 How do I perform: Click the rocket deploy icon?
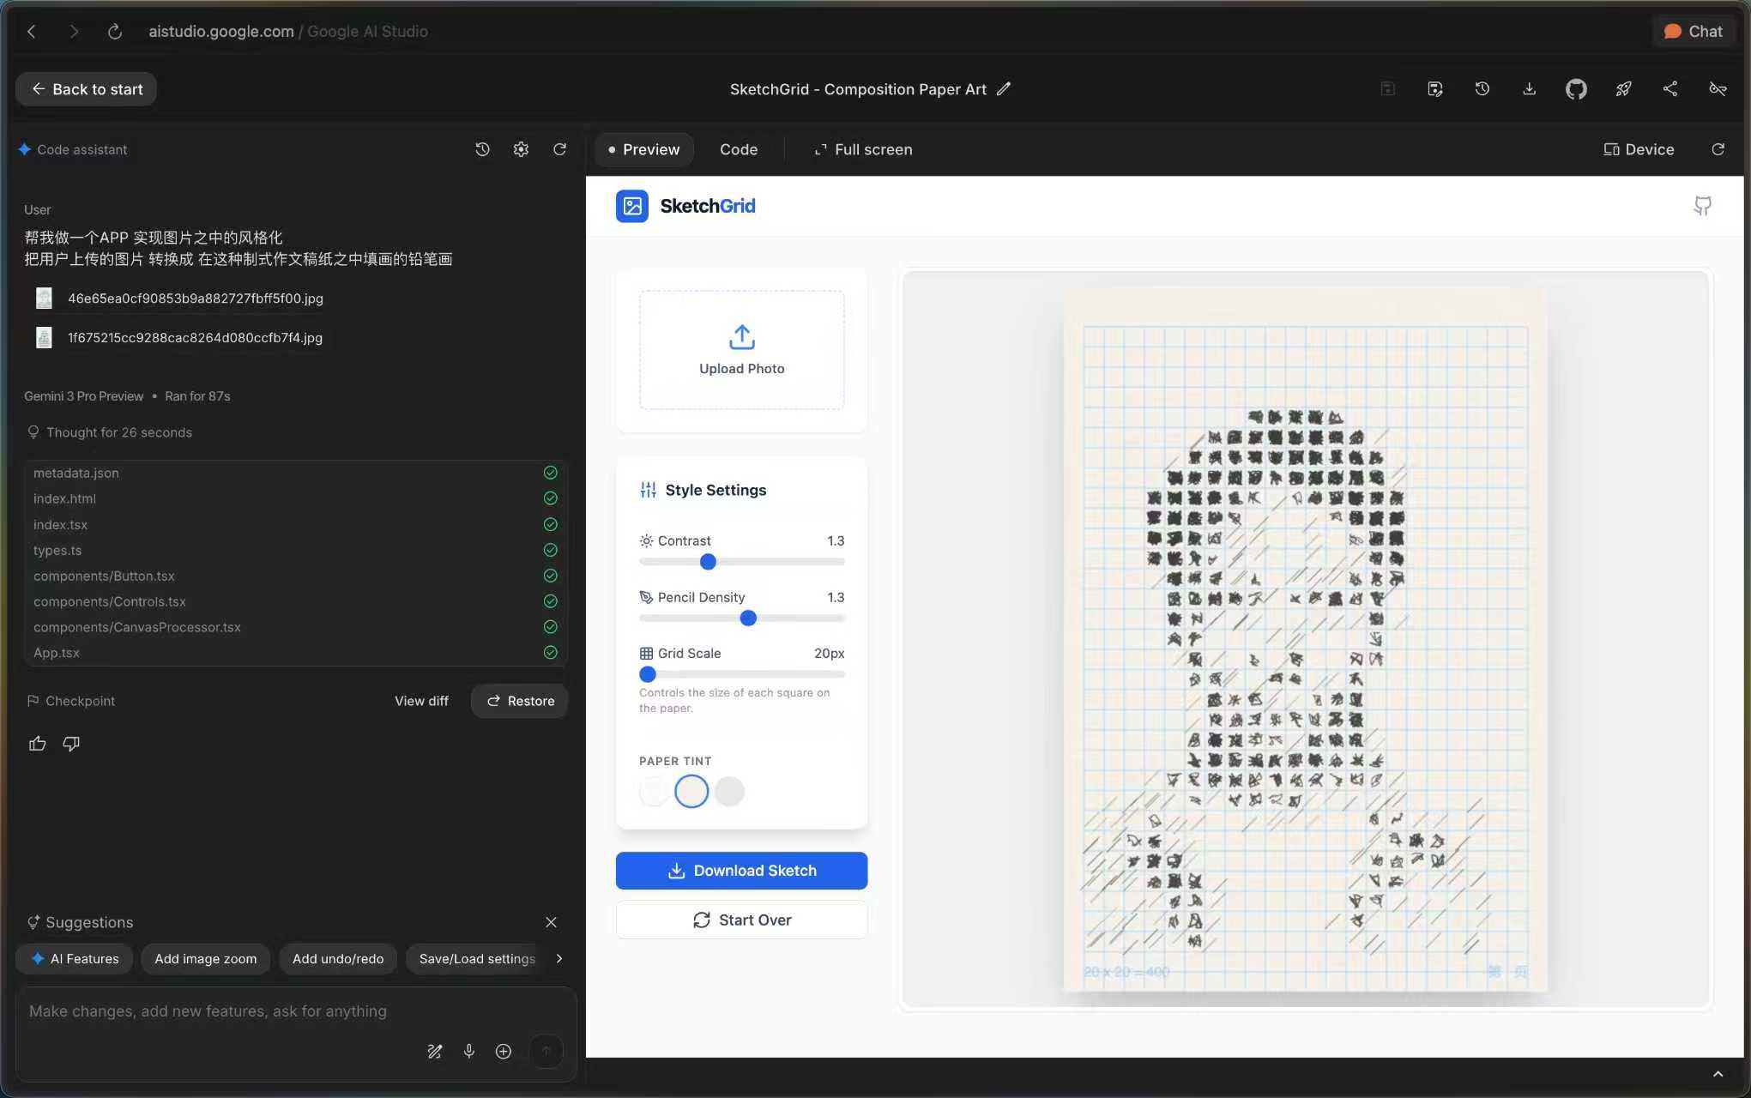coord(1622,89)
